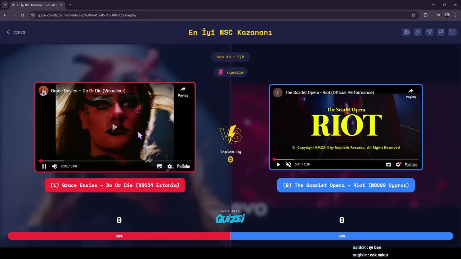Click the Toplam Oy counter

(x=230, y=156)
